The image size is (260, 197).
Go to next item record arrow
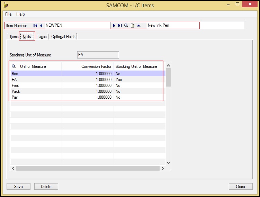[114, 26]
